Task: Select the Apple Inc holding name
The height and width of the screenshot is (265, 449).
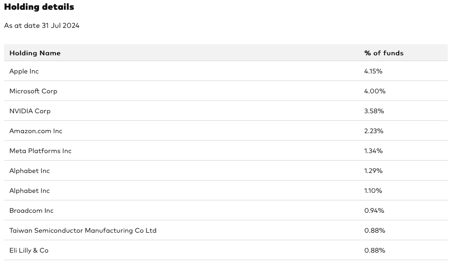Action: pos(24,71)
